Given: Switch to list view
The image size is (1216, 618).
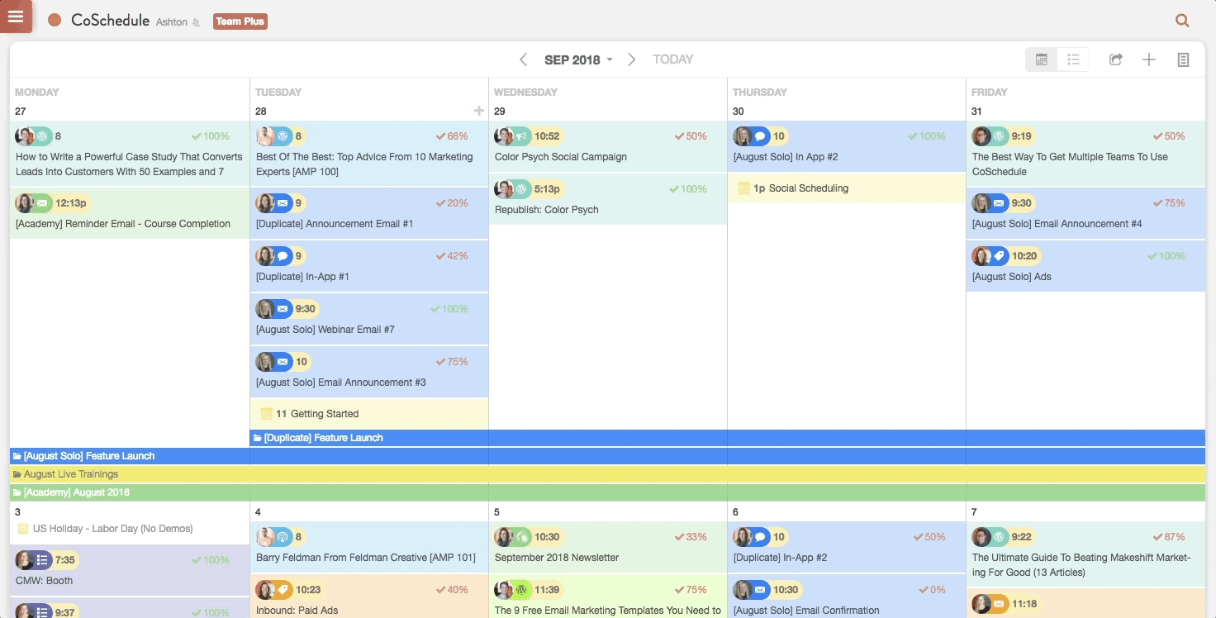Looking at the screenshot, I should (1073, 59).
